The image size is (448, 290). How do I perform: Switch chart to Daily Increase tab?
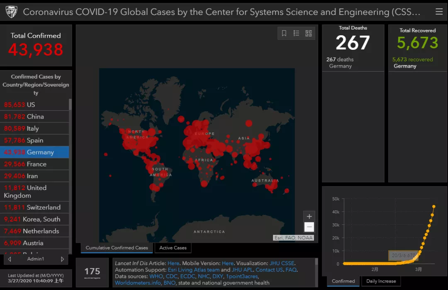click(381, 281)
